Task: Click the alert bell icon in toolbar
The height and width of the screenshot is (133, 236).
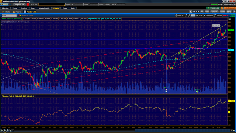Action: (191, 11)
